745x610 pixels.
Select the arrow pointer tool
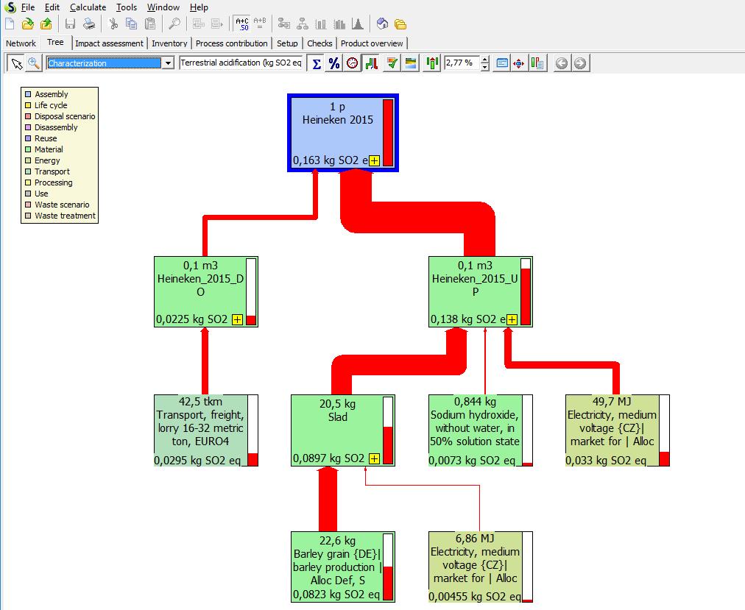pos(16,63)
